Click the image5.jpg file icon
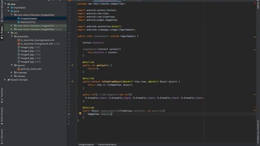Viewport: 260px width, 146px height. (x=19, y=62)
